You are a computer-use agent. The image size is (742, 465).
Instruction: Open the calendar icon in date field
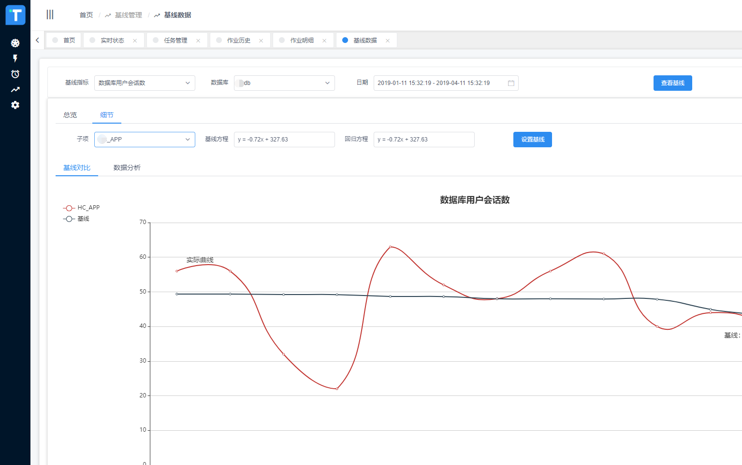point(511,83)
